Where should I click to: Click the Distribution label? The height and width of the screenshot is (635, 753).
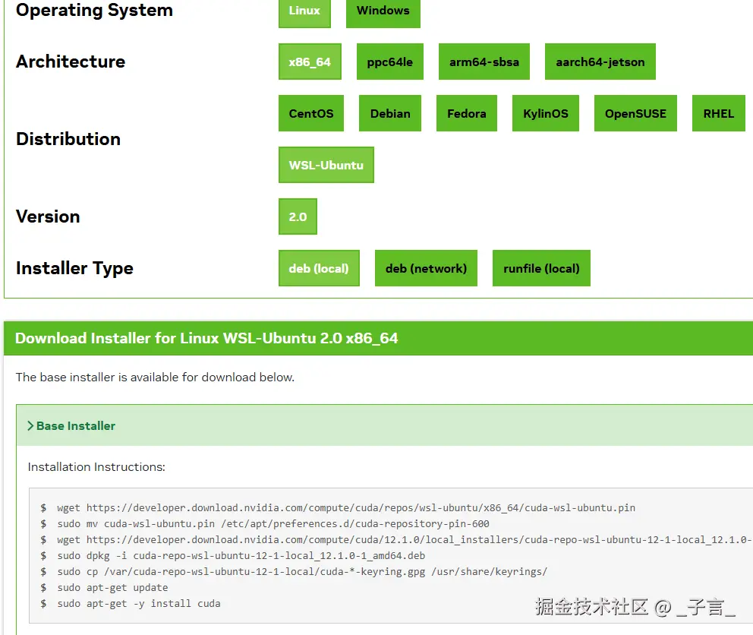[x=68, y=139]
